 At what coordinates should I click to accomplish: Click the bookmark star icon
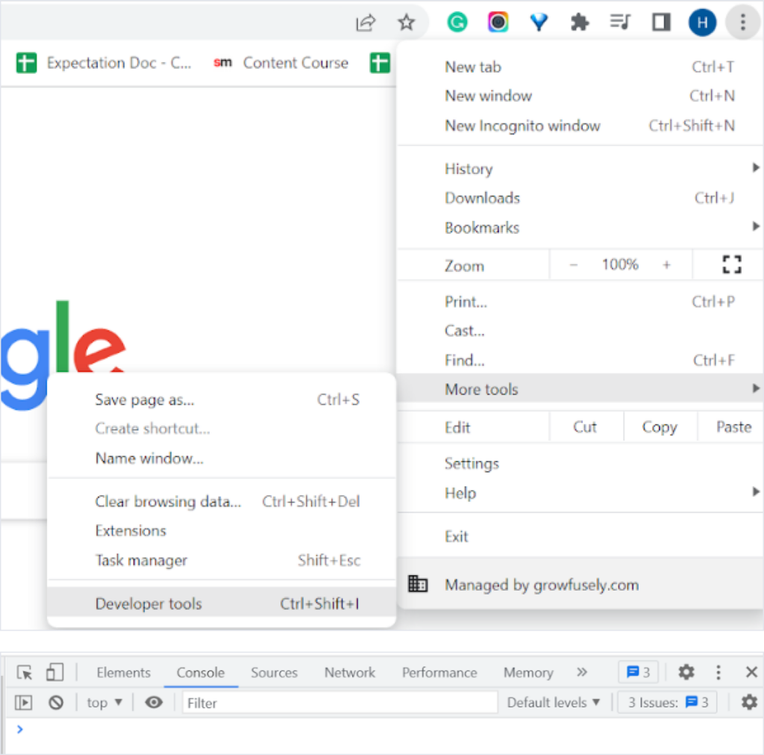(406, 22)
